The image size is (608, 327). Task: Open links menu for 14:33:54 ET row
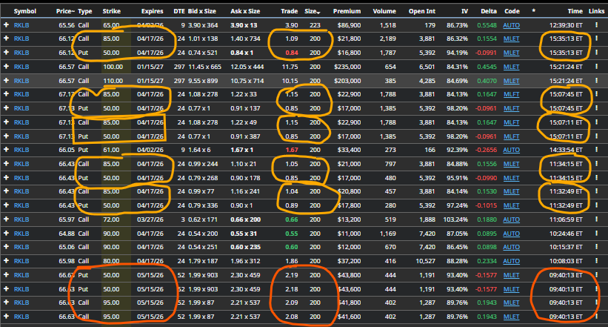[596, 150]
